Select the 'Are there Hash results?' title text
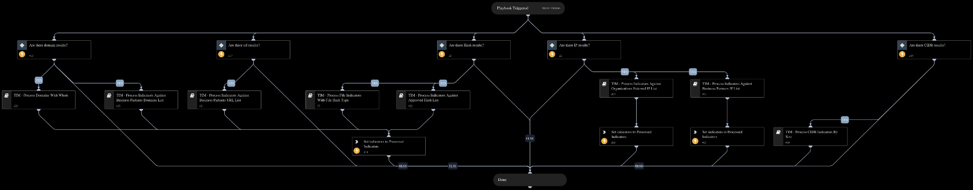Screen dimensions: 973x190 (x=467, y=45)
